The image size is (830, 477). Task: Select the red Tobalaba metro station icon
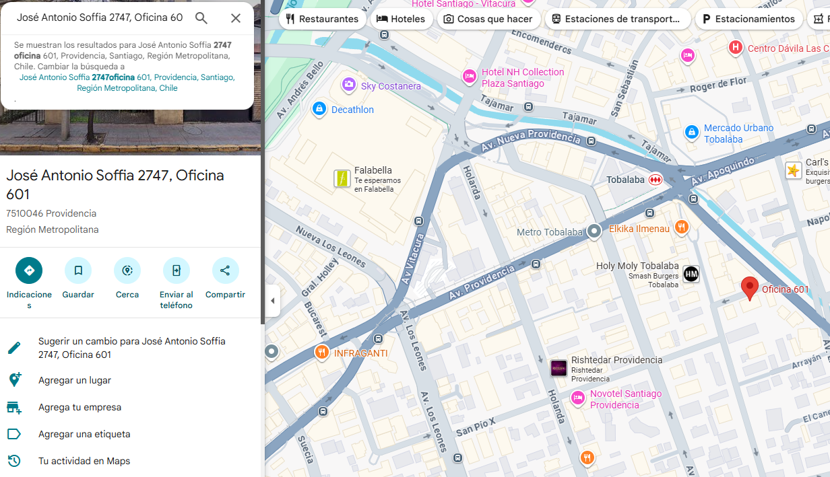coord(656,180)
